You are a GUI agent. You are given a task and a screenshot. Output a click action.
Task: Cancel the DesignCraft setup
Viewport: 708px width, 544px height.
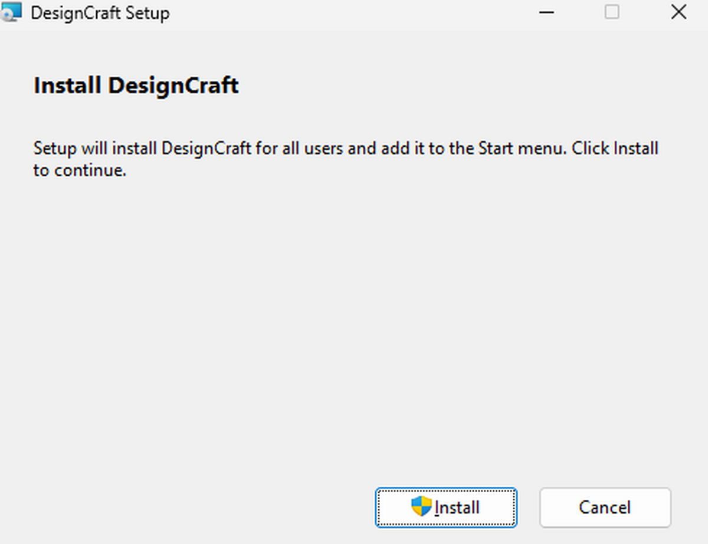pos(605,507)
